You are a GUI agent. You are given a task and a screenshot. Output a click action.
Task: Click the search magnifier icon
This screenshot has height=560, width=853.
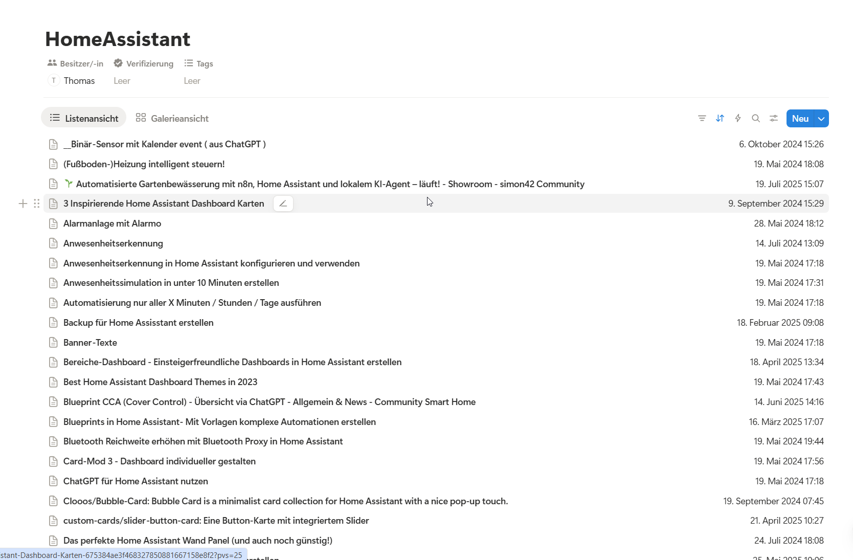click(x=756, y=119)
